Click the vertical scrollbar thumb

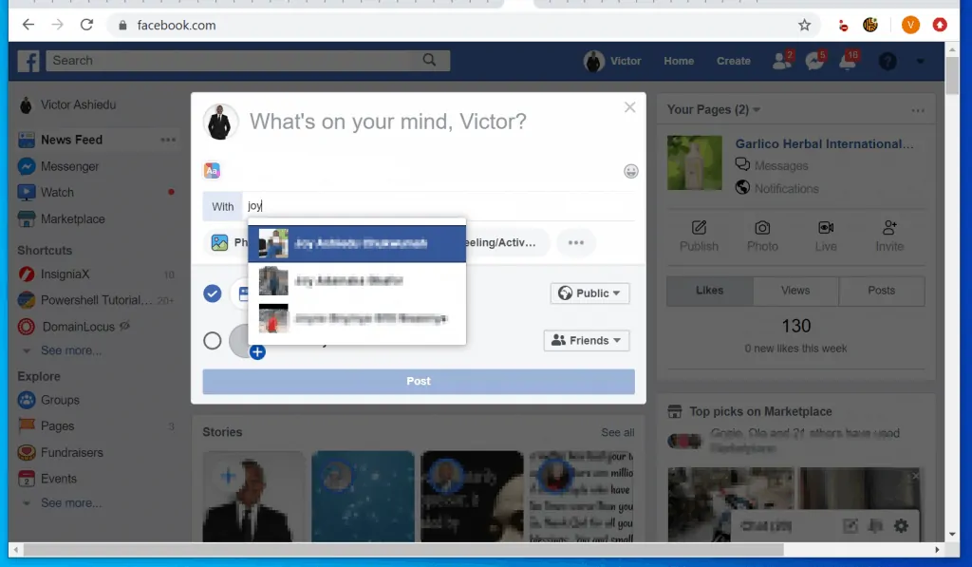click(x=952, y=74)
